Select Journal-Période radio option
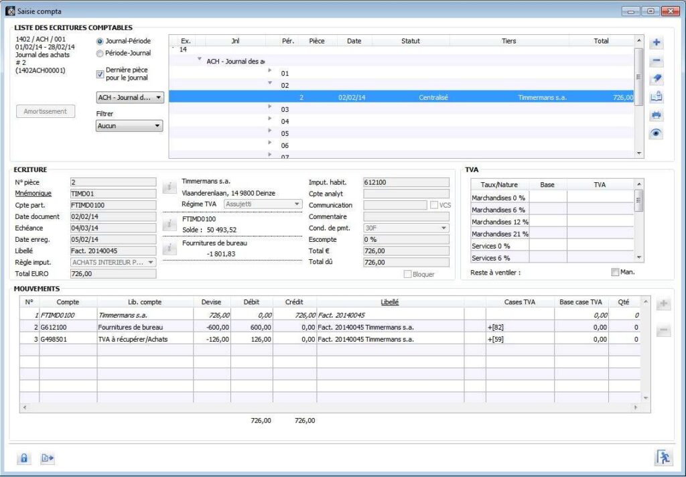 coord(100,41)
